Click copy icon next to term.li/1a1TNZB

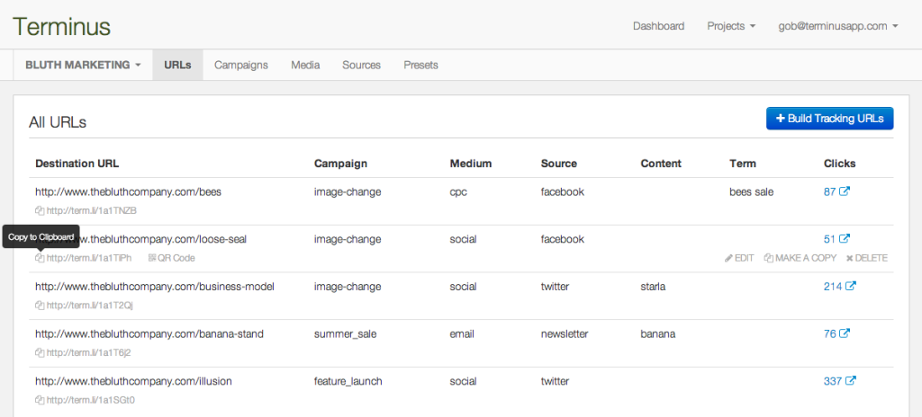pyautogui.click(x=40, y=211)
